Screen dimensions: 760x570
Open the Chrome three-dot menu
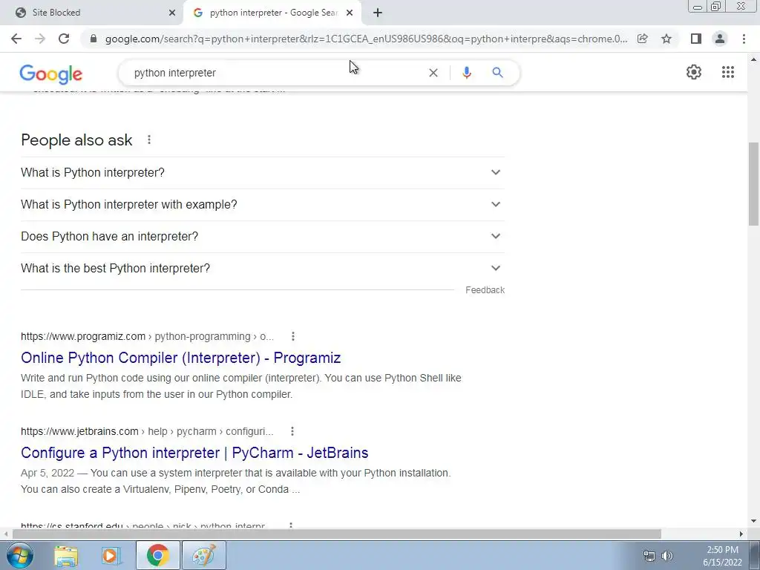coord(744,39)
